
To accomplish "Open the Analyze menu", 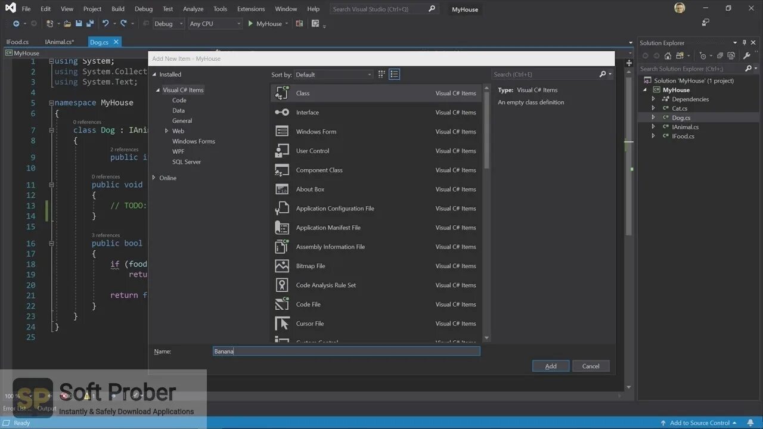I will click(193, 9).
